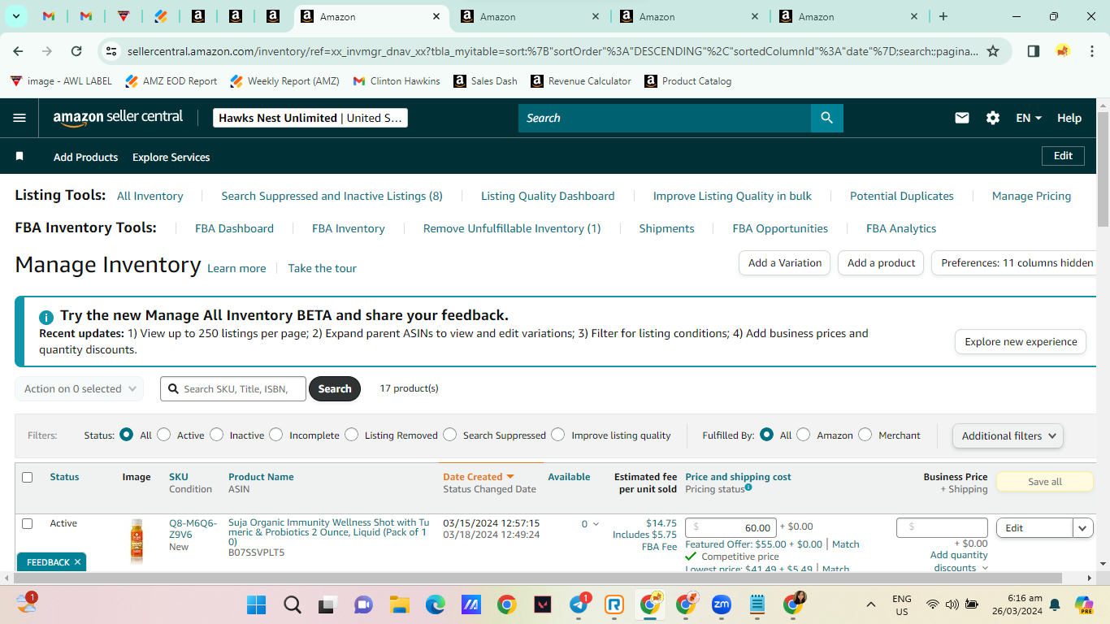
Task: Click the info icon on the BETA banner
Action: (46, 317)
